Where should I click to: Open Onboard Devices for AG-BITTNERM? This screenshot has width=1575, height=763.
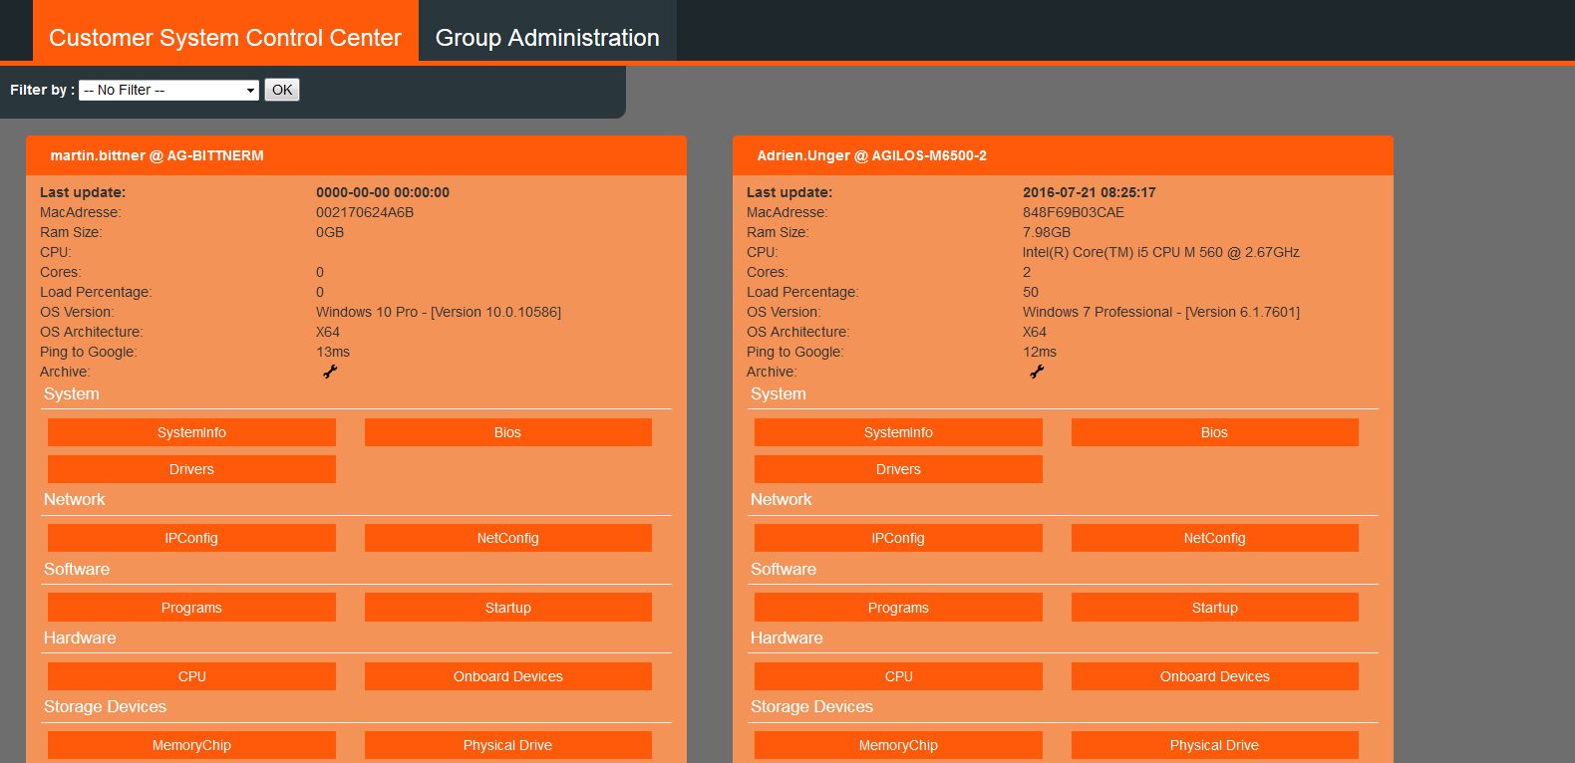point(508,676)
